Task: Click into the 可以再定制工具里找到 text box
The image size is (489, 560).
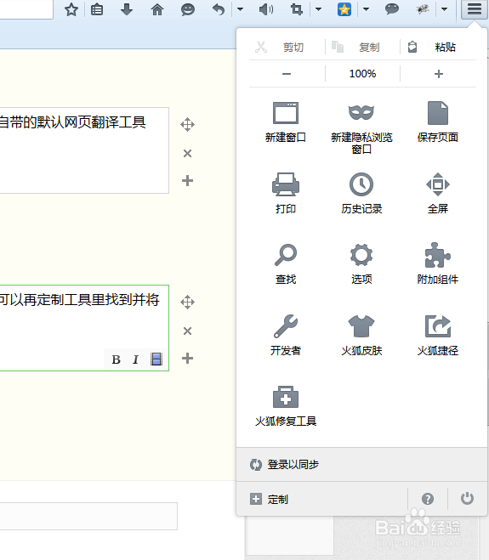Action: click(84, 328)
